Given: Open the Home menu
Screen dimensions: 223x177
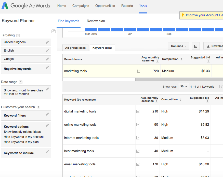Looking at the screenshot, I should pyautogui.click(x=62, y=6).
